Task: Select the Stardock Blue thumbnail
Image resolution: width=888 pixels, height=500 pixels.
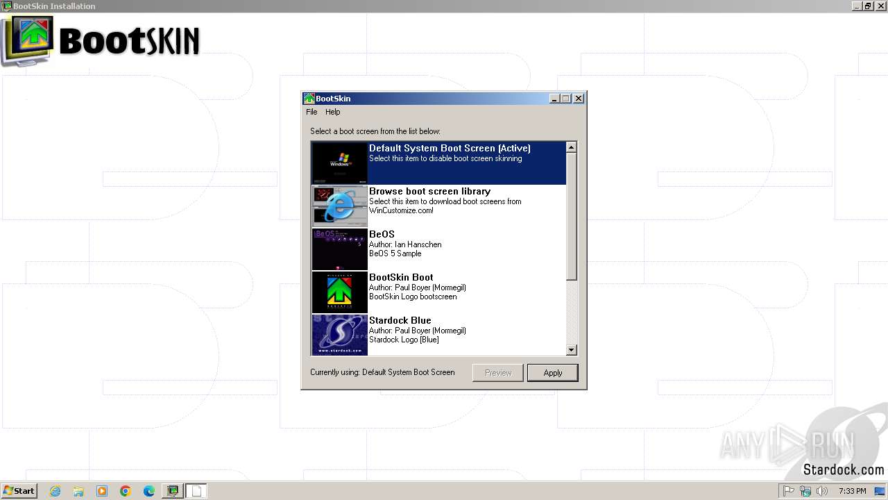Action: [339, 335]
